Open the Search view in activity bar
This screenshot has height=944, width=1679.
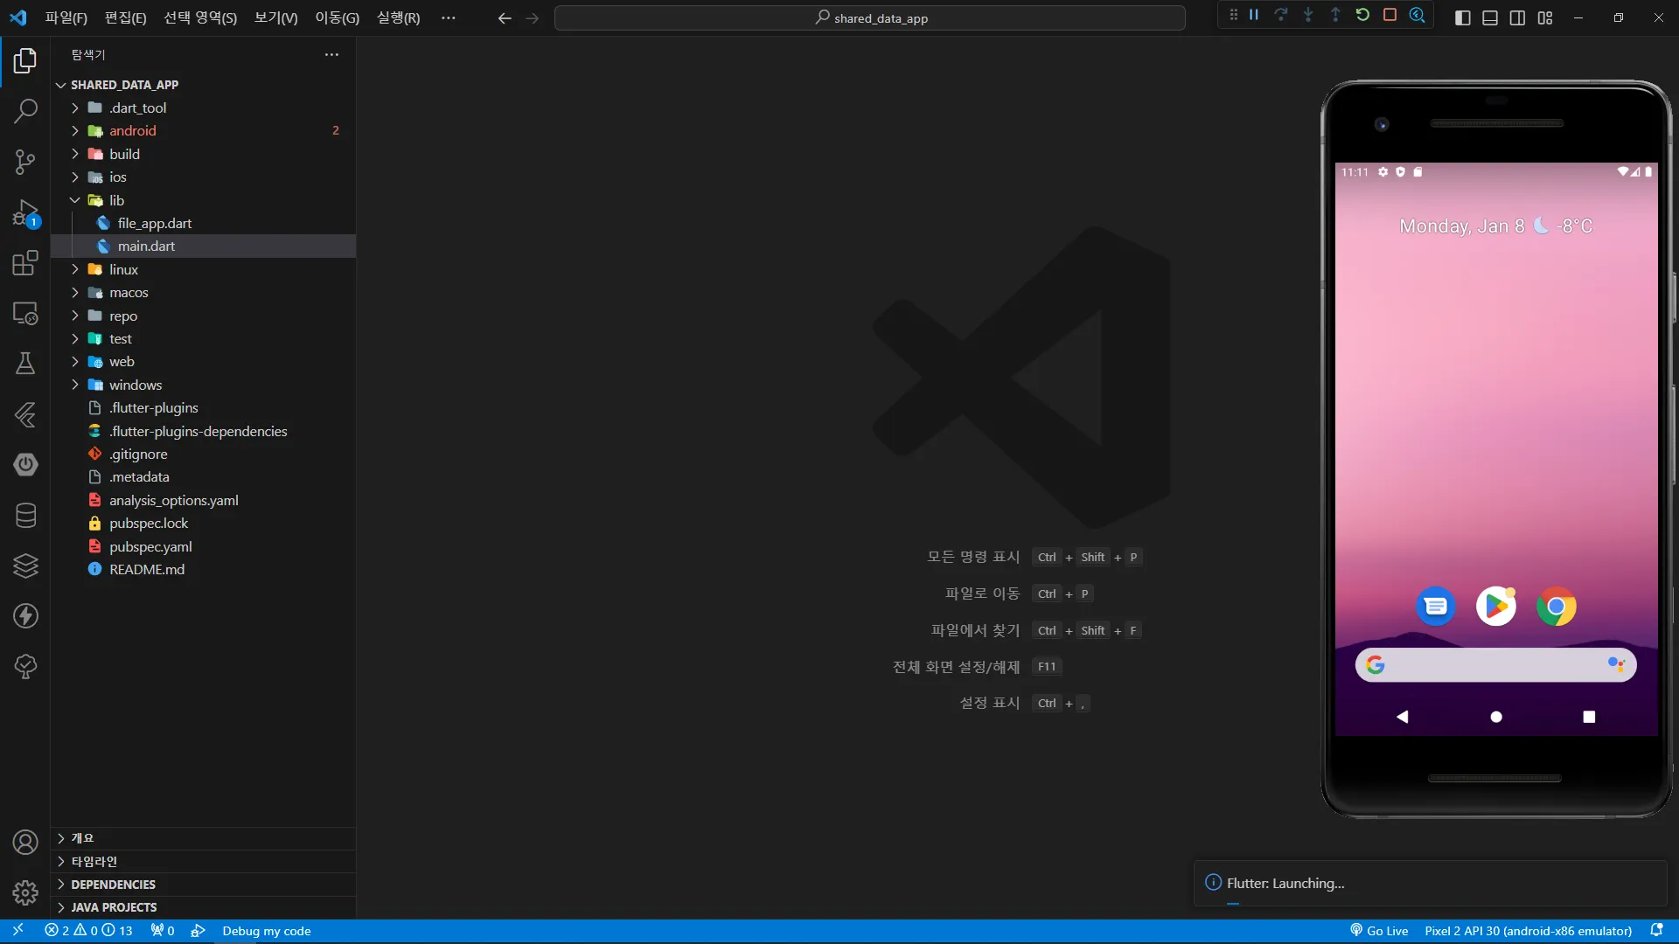pyautogui.click(x=25, y=111)
